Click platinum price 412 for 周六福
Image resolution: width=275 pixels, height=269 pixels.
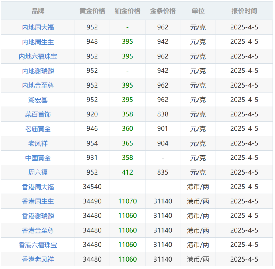(x=127, y=172)
